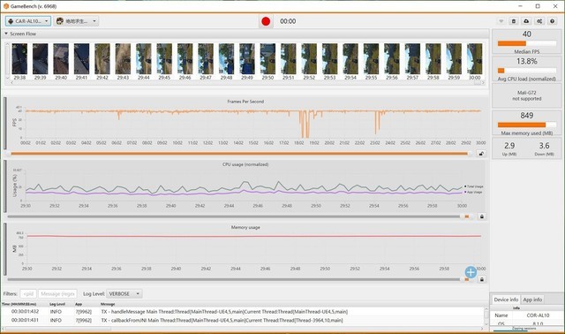Select the 29:38 screen flow thumbnail
The height and width of the screenshot is (334, 565).
click(19, 59)
